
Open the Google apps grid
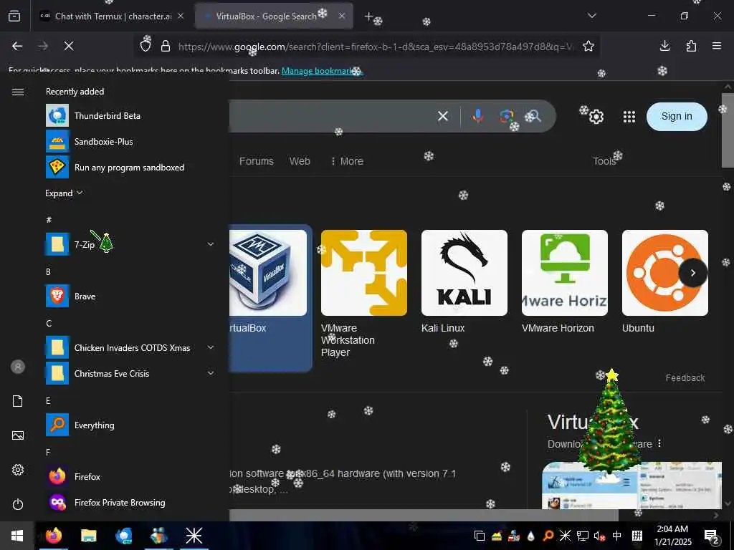(x=629, y=117)
